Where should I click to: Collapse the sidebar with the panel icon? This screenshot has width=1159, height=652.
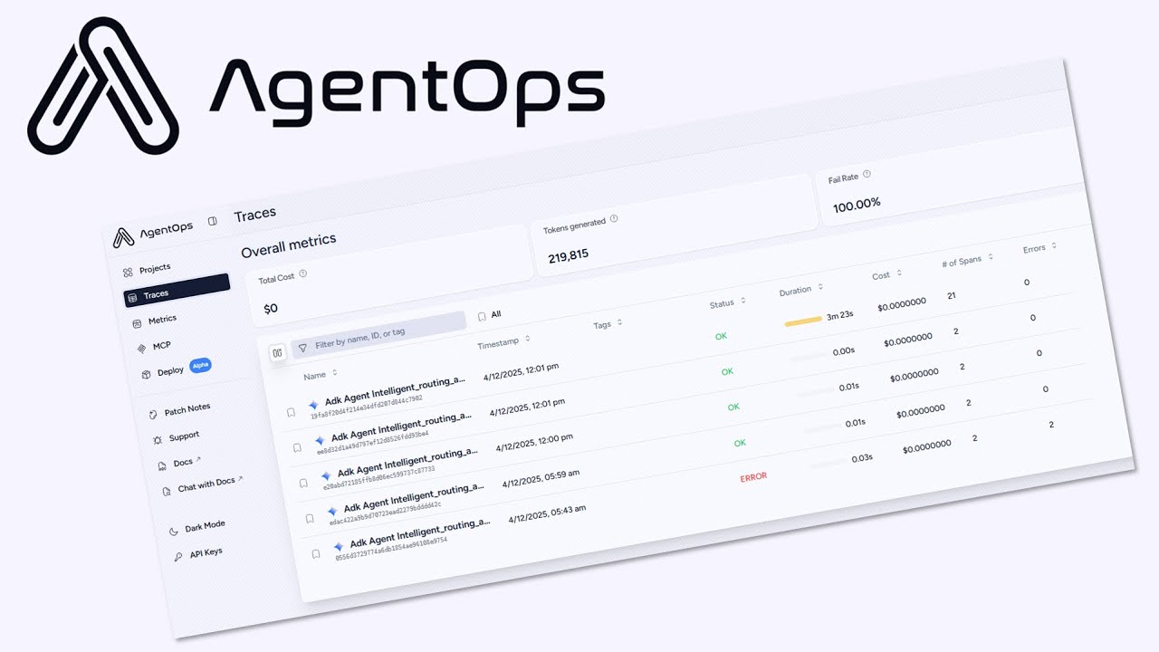(x=212, y=221)
